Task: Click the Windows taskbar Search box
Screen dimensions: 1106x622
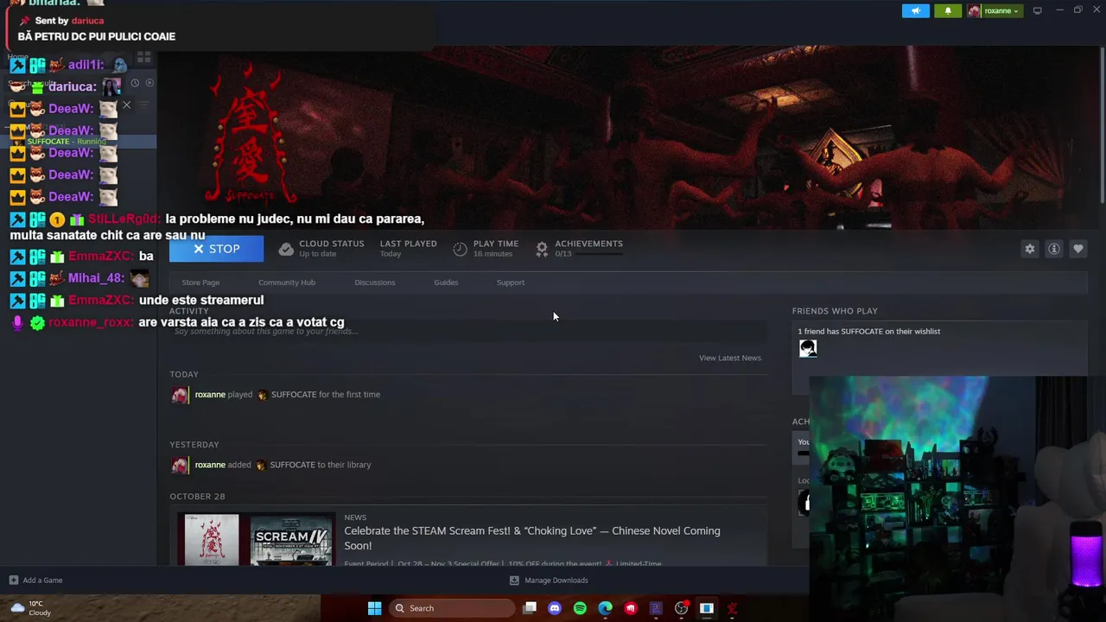Action: [x=453, y=608]
